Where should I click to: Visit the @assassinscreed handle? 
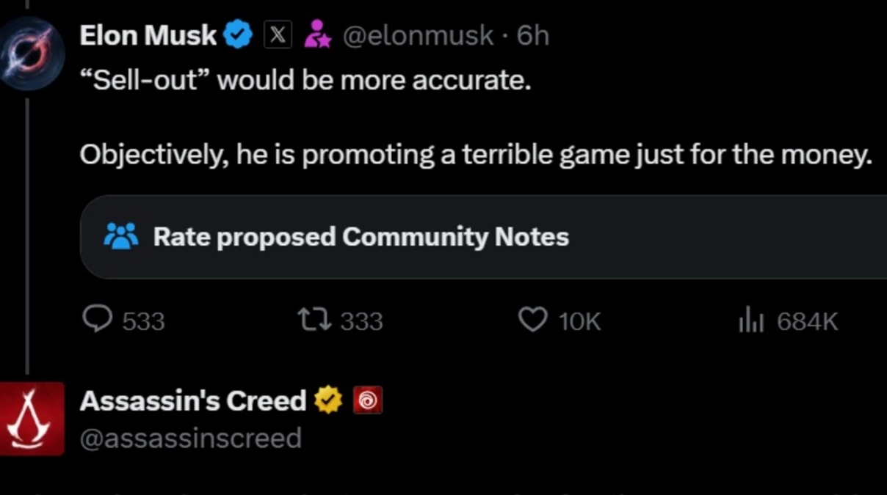click(190, 438)
